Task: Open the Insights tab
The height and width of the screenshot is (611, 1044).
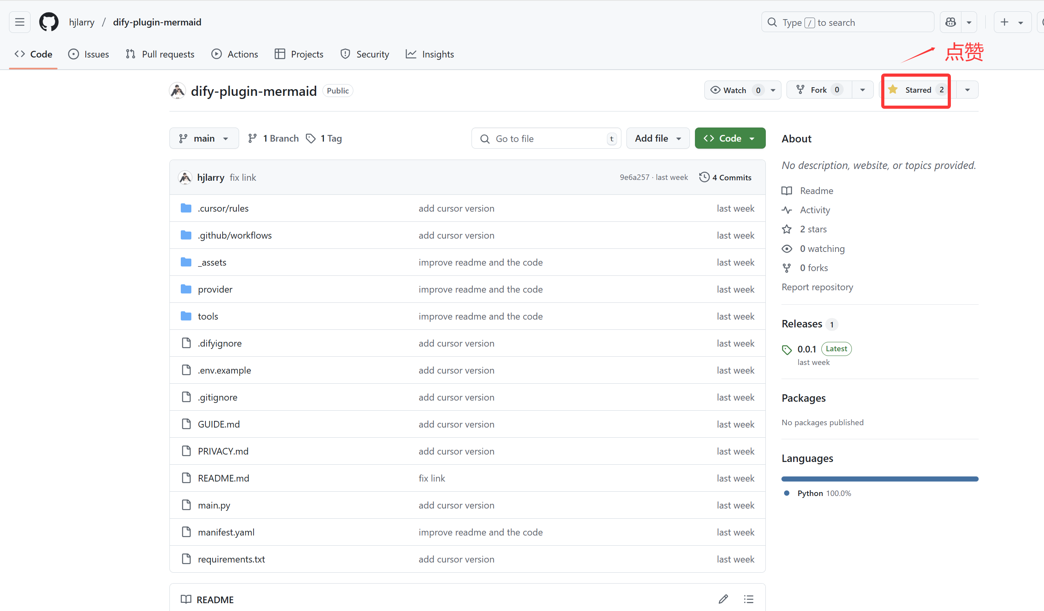Action: click(x=430, y=54)
